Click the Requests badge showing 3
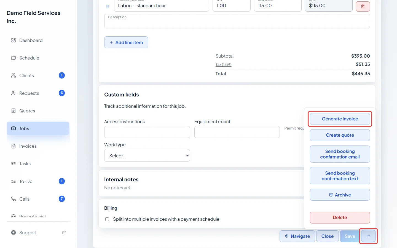The width and height of the screenshot is (397, 248). (x=62, y=93)
